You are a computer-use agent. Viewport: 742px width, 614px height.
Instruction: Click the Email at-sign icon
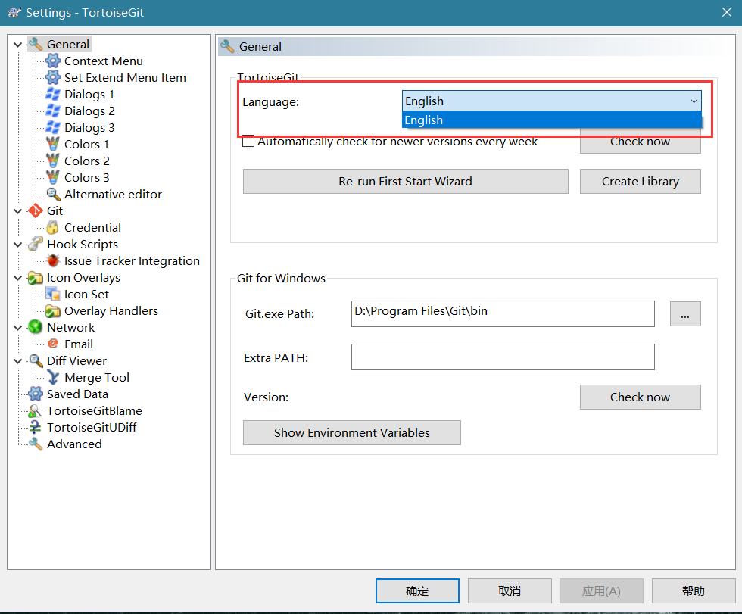point(53,344)
